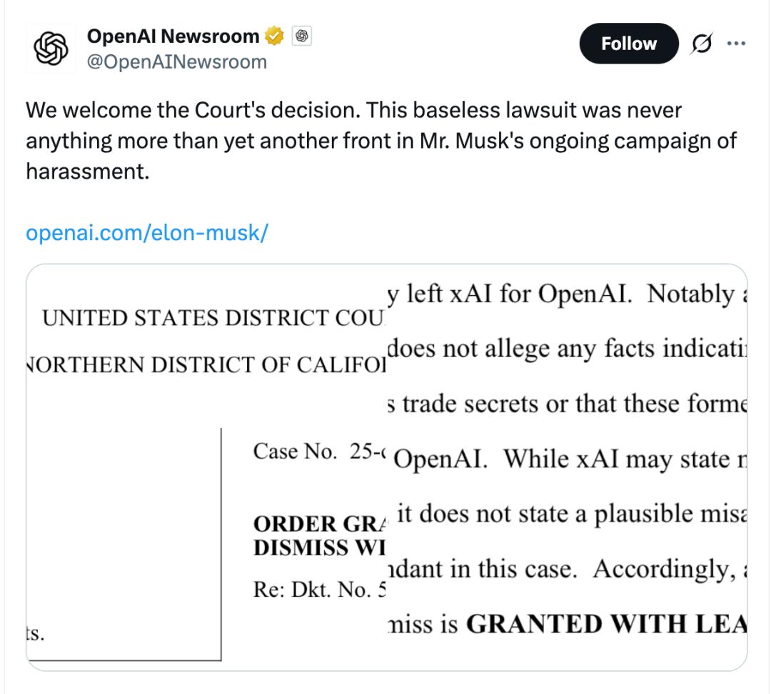Open the left court order cover image
The image size is (771, 694).
(x=206, y=467)
